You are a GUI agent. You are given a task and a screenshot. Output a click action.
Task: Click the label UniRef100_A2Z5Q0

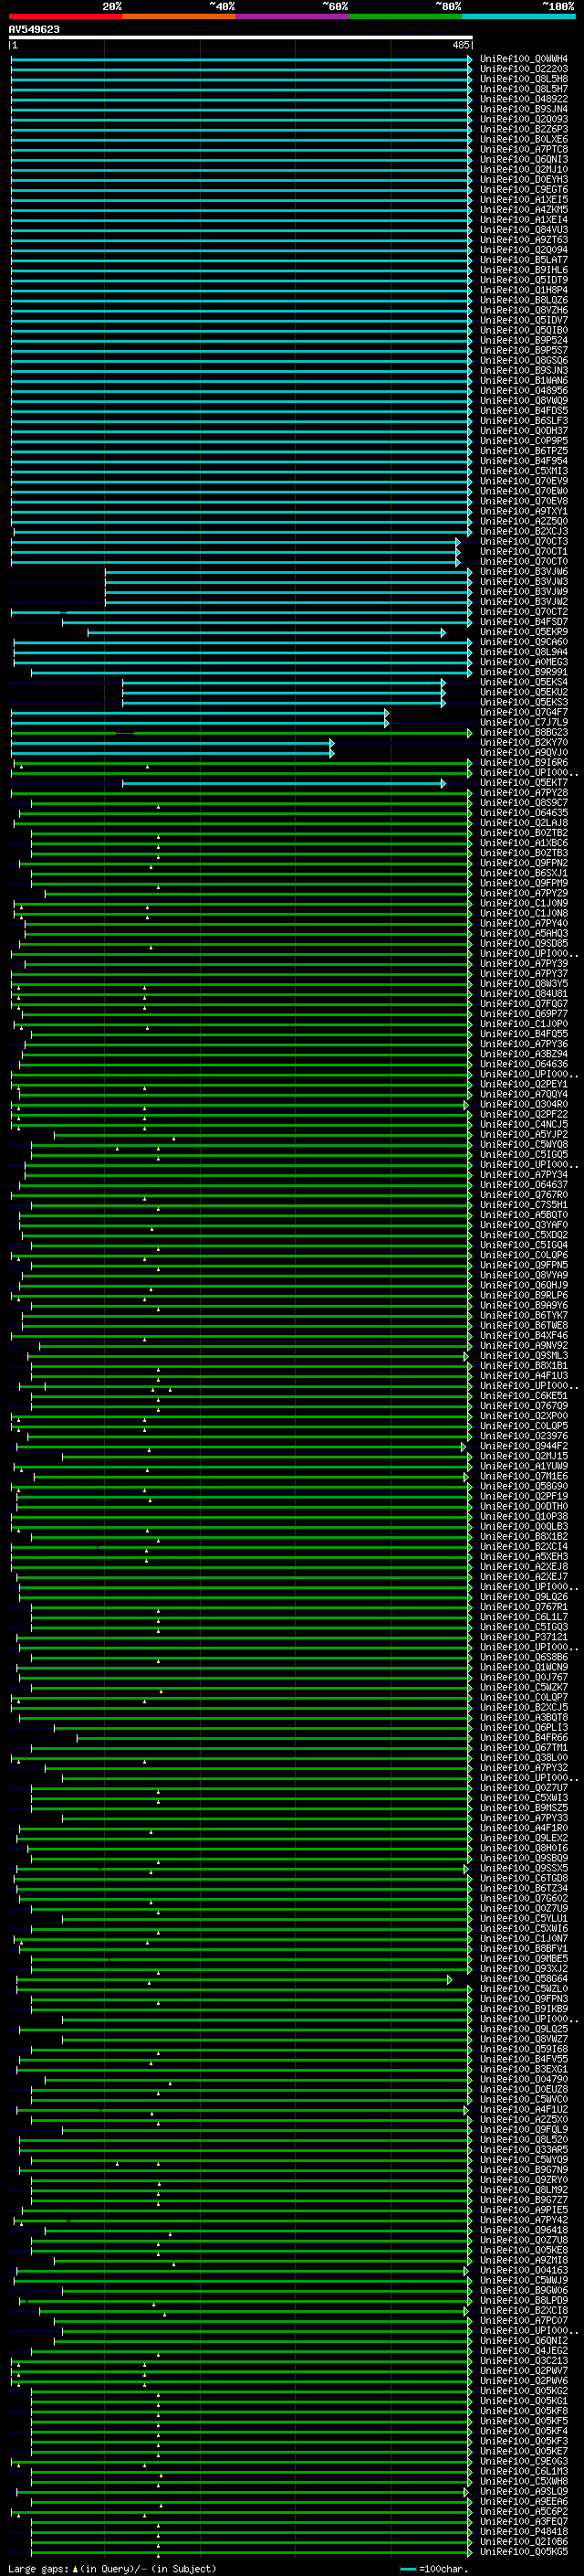tap(524, 521)
